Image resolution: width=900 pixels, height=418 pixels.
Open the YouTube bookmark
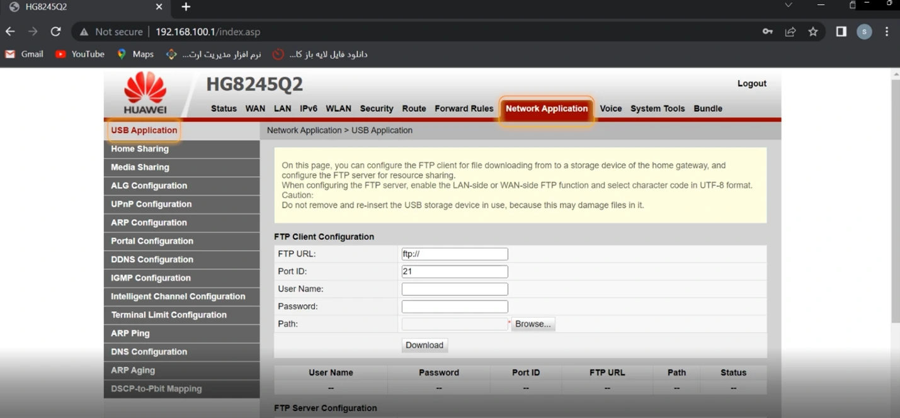80,54
